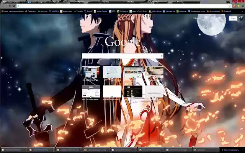Open the fourth top-row most-visited thumbnail
Image resolution: width=245 pixels, height=153 pixels.
(x=154, y=72)
